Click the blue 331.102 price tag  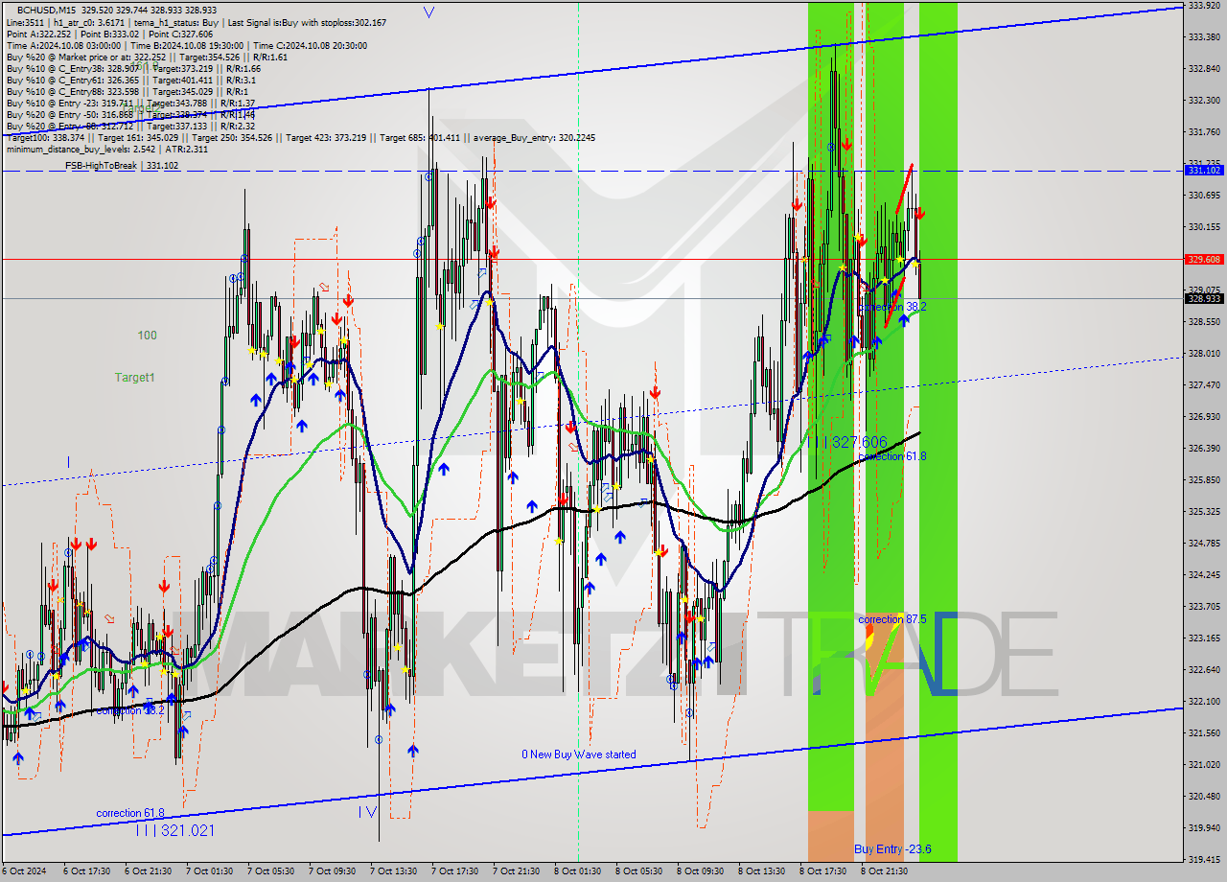(1204, 170)
